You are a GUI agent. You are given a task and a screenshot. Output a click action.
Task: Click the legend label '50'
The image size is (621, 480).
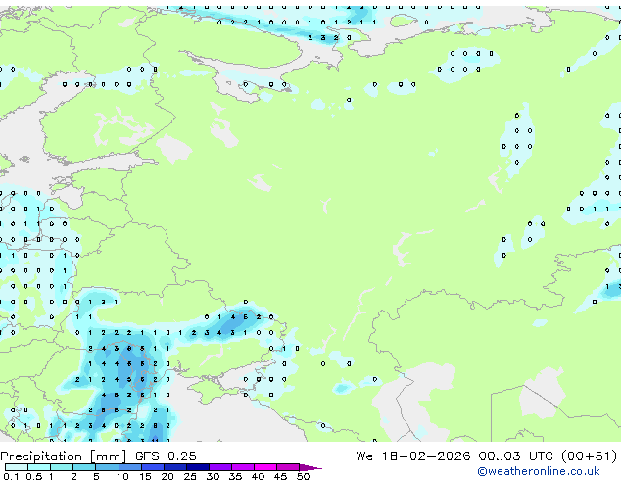304,476
